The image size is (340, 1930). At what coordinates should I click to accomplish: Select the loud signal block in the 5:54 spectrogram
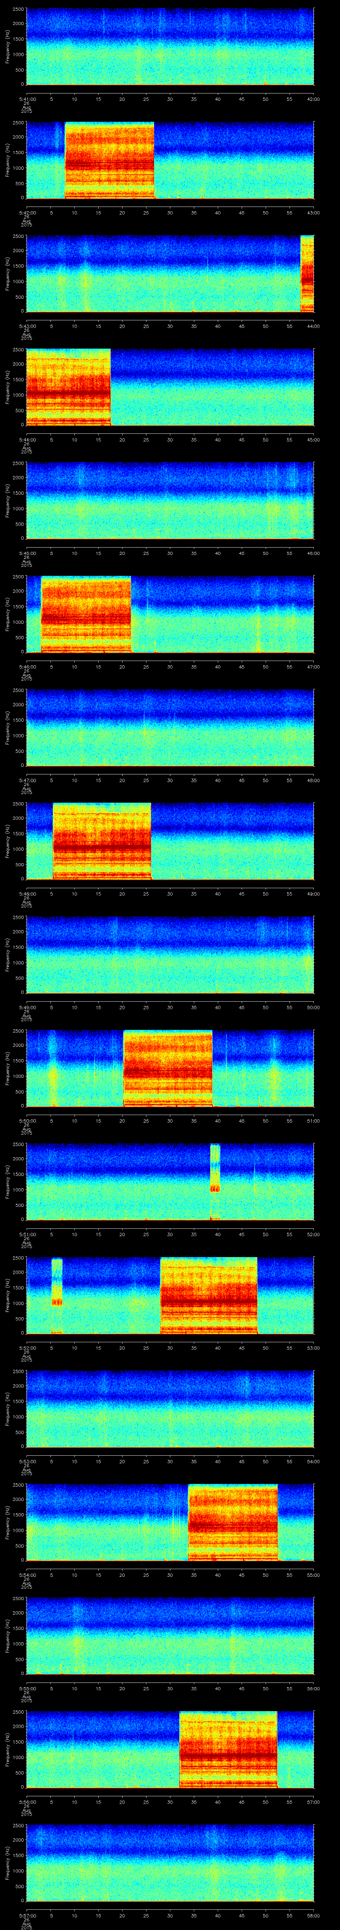click(232, 1522)
